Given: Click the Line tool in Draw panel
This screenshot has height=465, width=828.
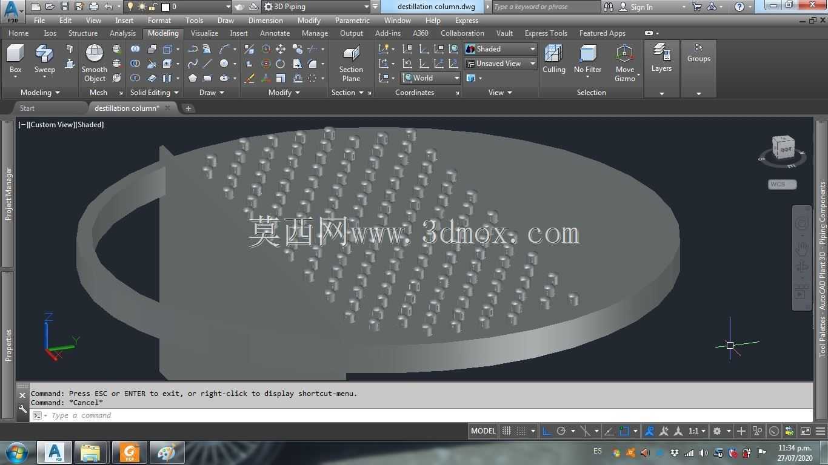Looking at the screenshot, I should (x=207, y=64).
